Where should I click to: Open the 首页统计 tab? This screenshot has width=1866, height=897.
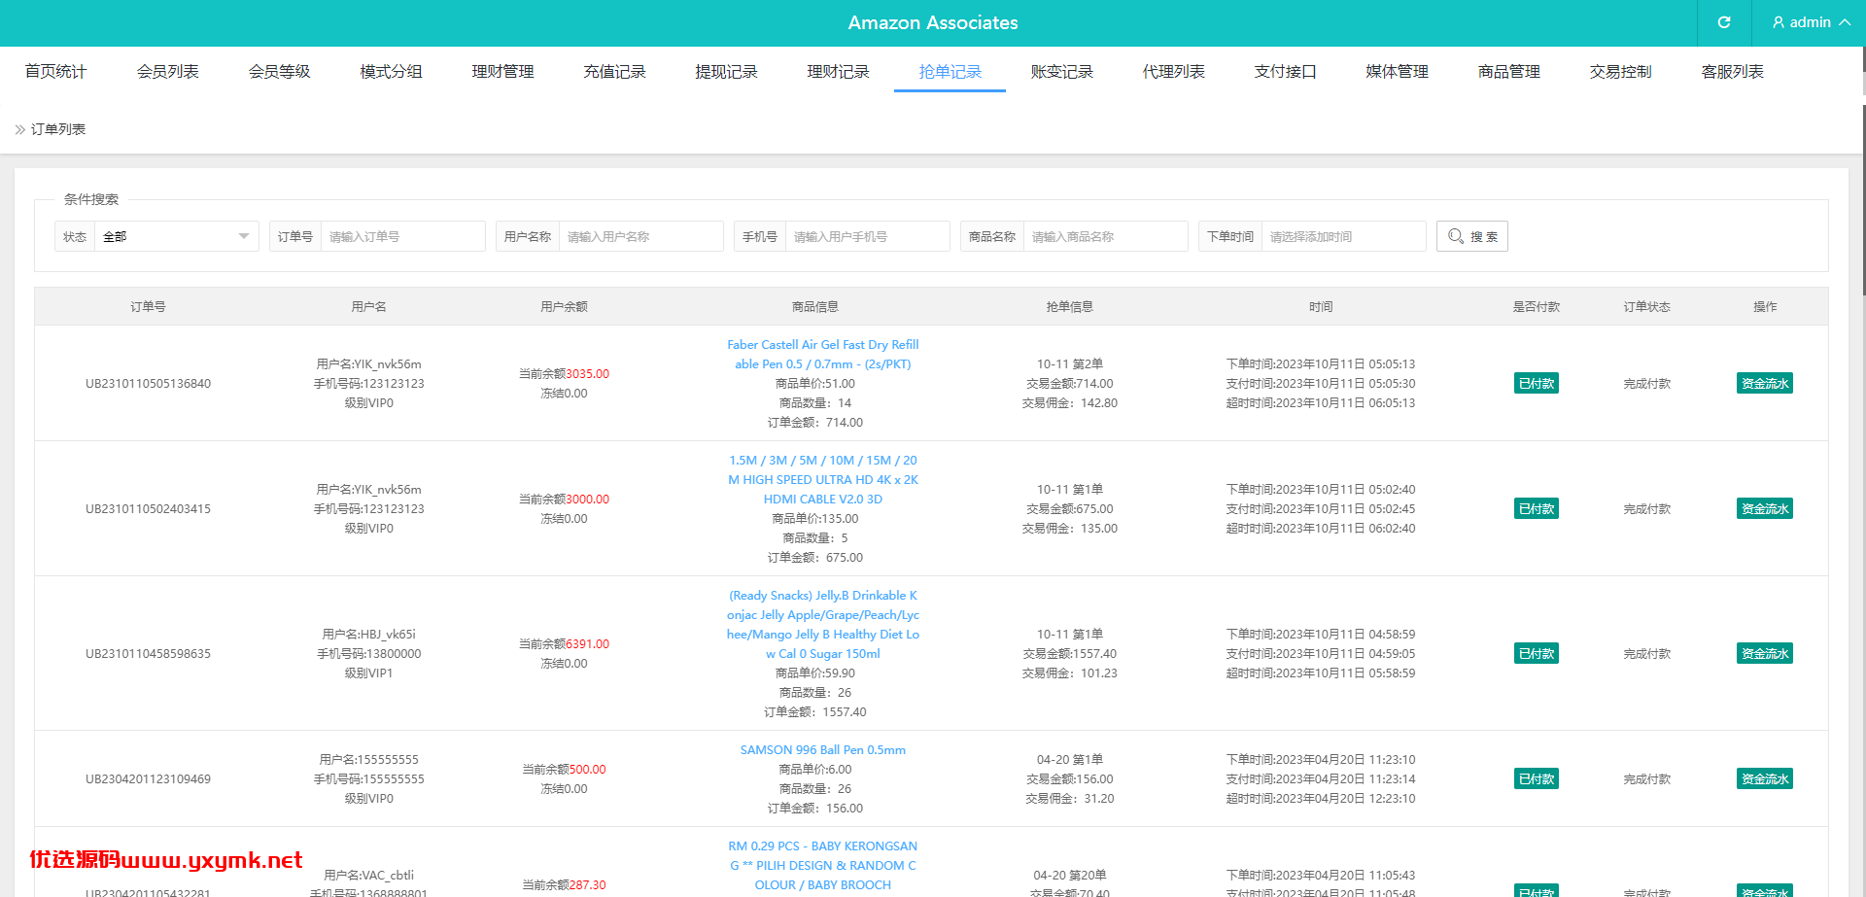pos(56,71)
